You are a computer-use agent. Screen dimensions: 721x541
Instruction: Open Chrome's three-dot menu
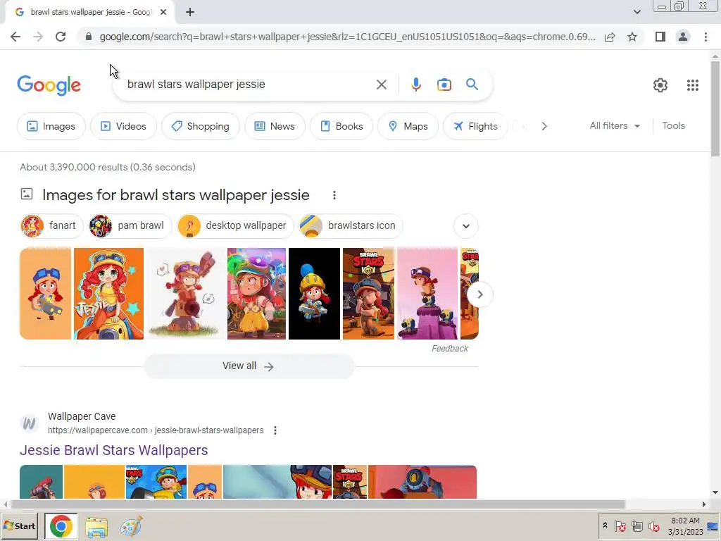pos(706,37)
